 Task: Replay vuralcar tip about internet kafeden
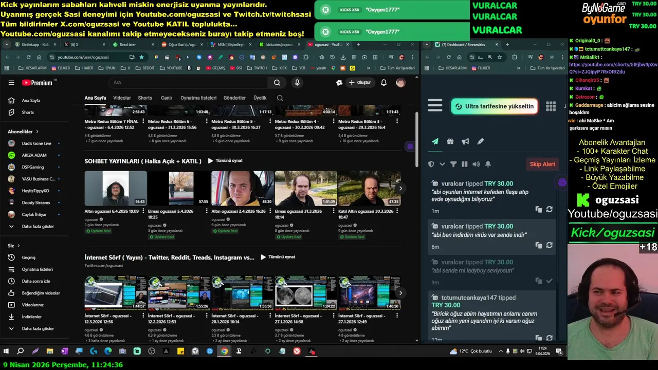(x=550, y=210)
